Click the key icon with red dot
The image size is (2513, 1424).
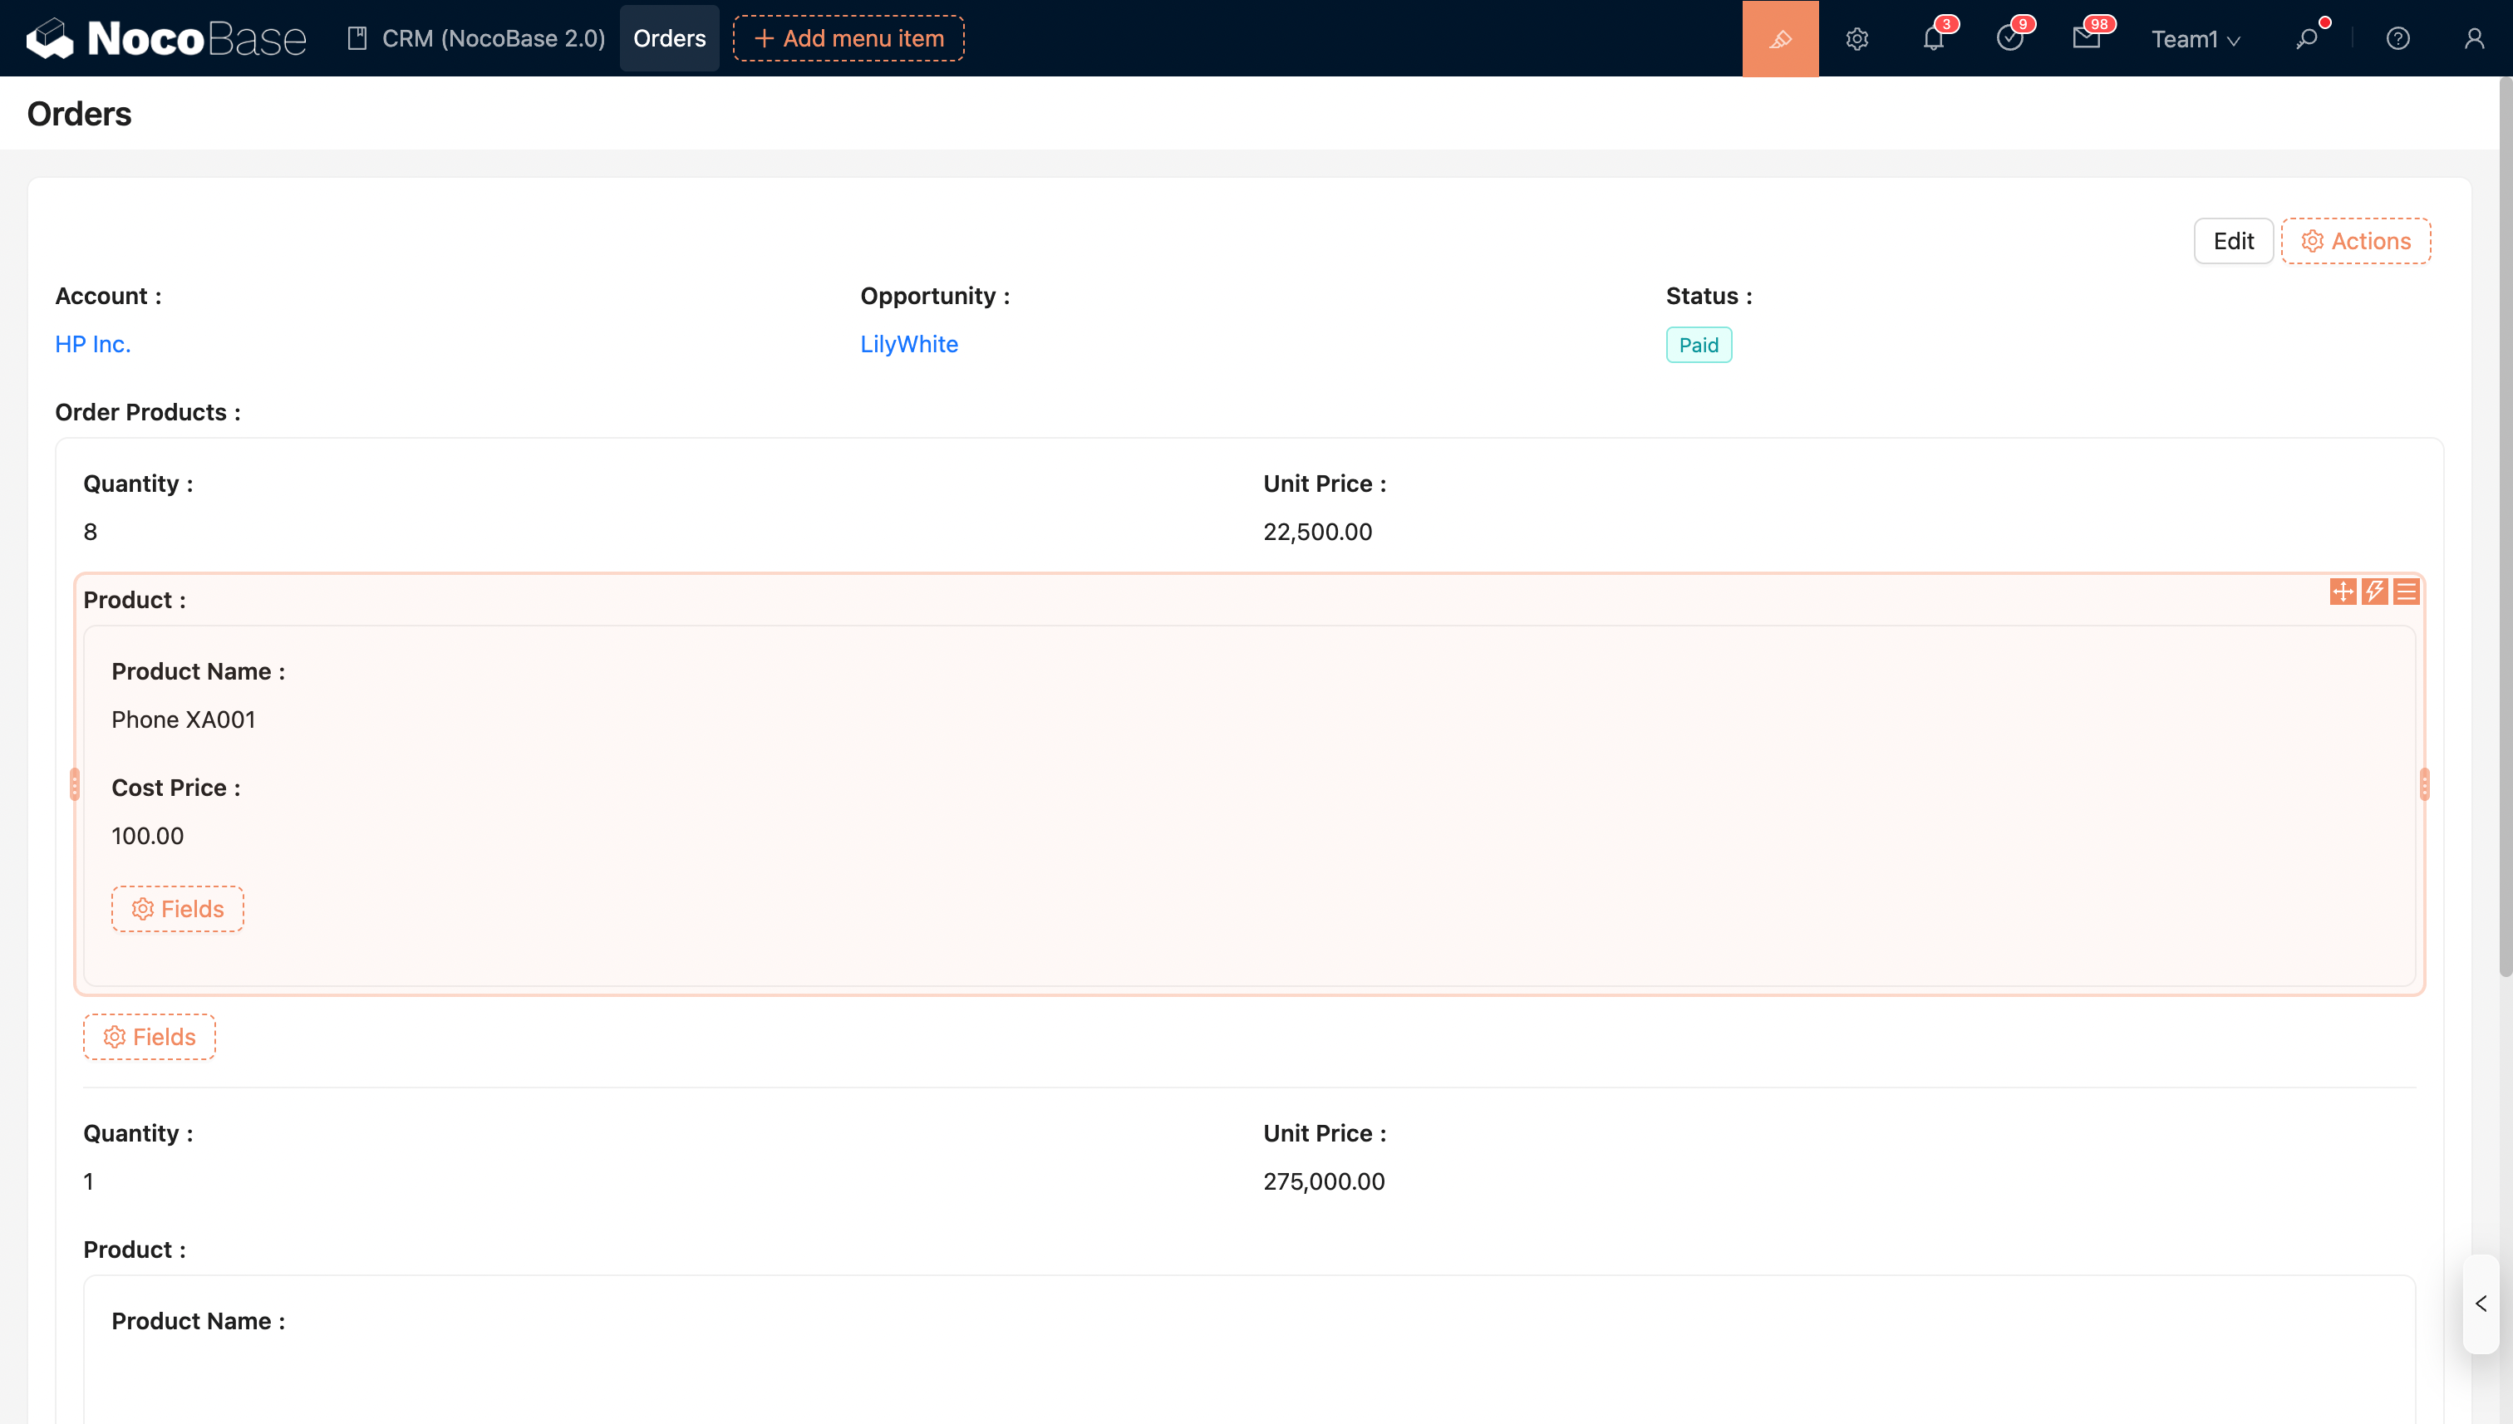click(x=2307, y=38)
